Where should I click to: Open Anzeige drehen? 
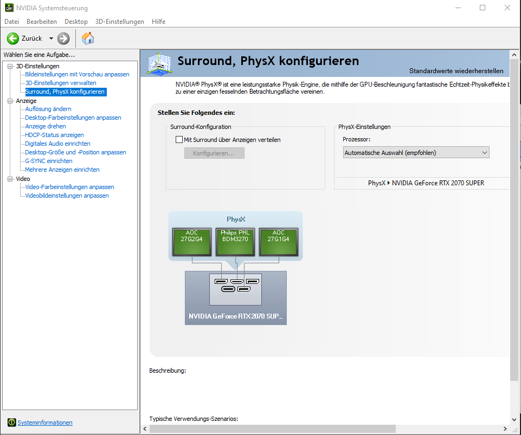click(46, 126)
